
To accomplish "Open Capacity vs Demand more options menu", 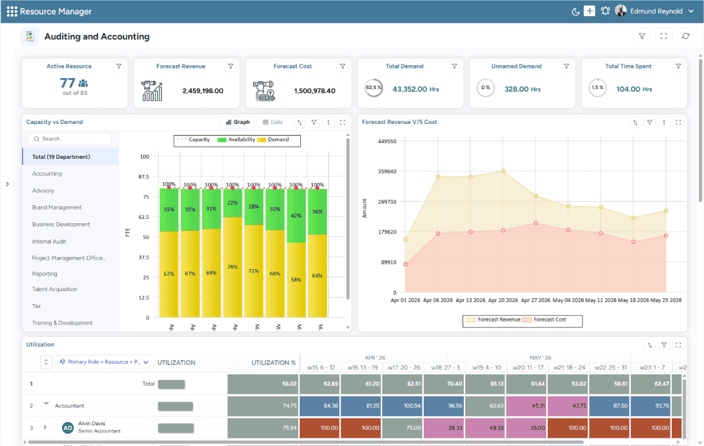I will pos(328,122).
